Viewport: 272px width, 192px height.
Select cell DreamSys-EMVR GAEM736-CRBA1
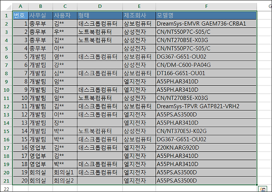[206, 23]
